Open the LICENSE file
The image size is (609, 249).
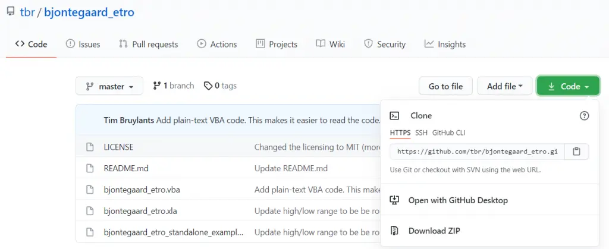point(118,147)
